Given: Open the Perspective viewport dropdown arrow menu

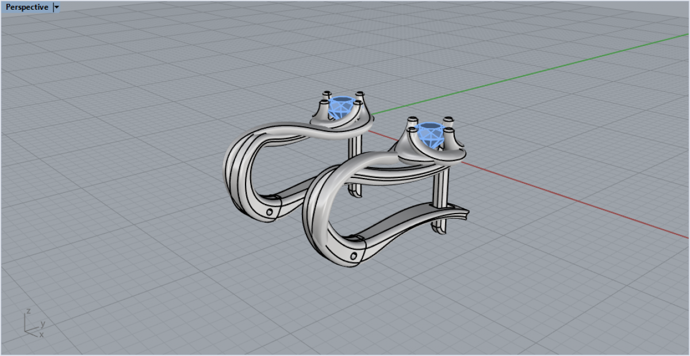Looking at the screenshot, I should (x=56, y=7).
